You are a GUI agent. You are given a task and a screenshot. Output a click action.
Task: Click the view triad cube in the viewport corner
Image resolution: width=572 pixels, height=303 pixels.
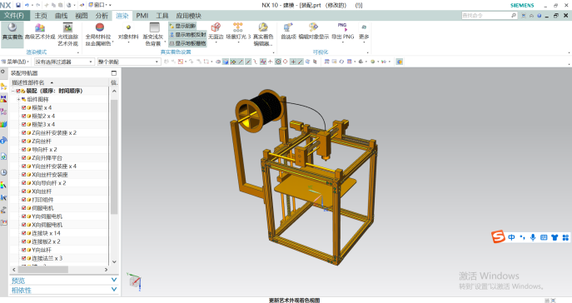(x=134, y=281)
